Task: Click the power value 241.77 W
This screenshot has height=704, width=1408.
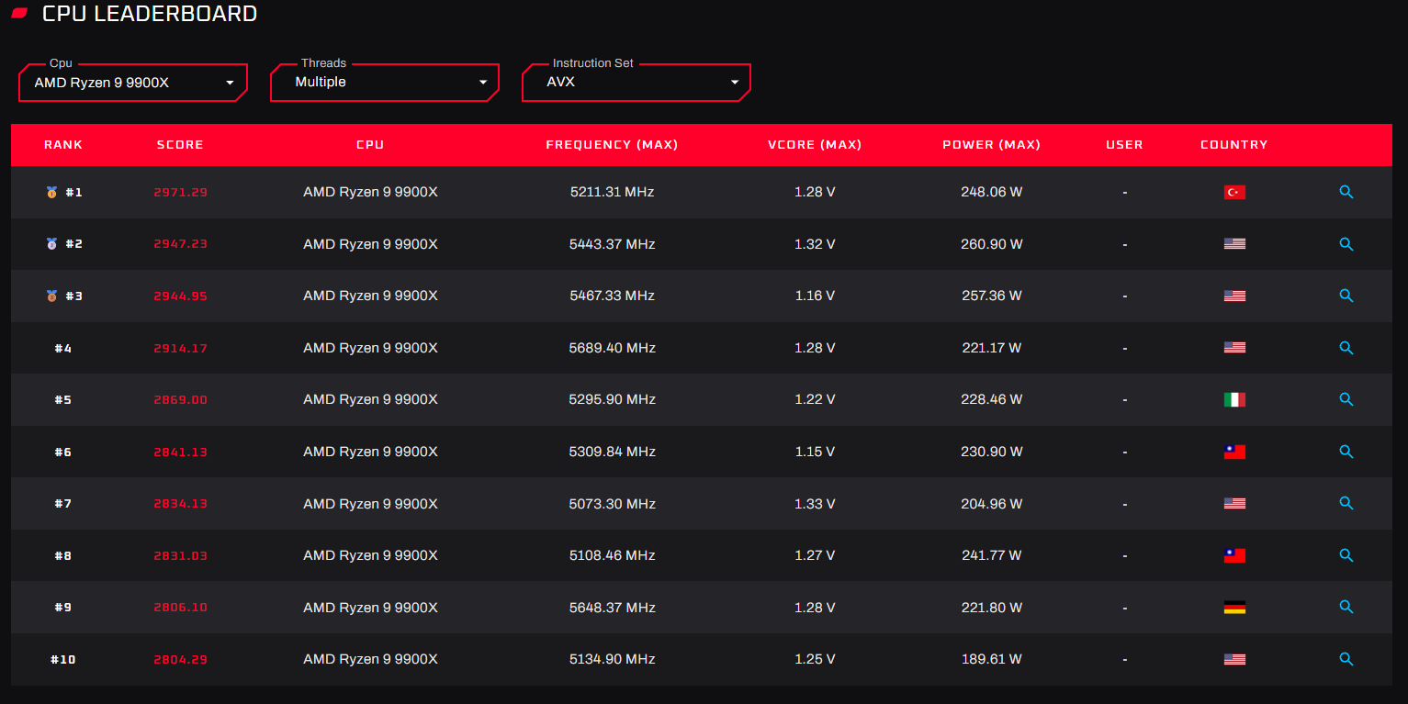Action: [x=992, y=555]
